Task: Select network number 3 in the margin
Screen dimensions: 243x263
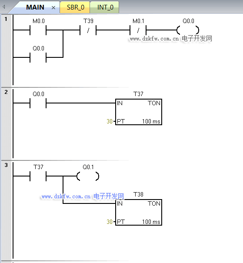Action: click(x=6, y=165)
